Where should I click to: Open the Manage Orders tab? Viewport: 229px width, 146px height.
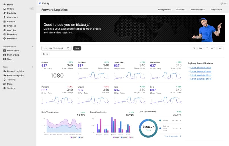pos(165,10)
